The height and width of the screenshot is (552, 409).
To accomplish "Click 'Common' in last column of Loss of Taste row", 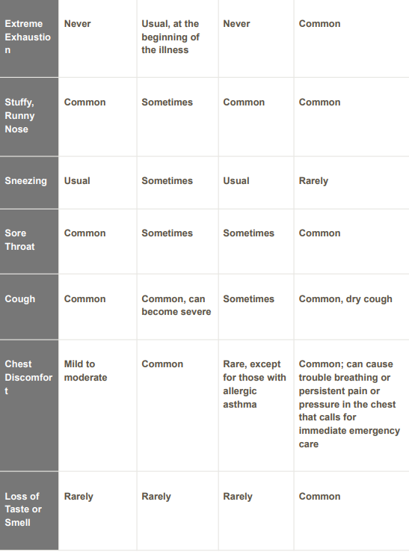I will 319,497.
